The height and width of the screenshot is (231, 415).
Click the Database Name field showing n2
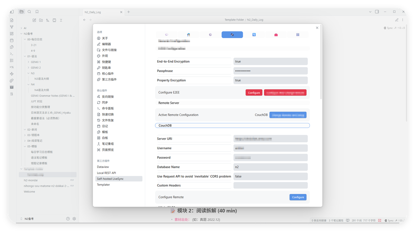click(270, 167)
